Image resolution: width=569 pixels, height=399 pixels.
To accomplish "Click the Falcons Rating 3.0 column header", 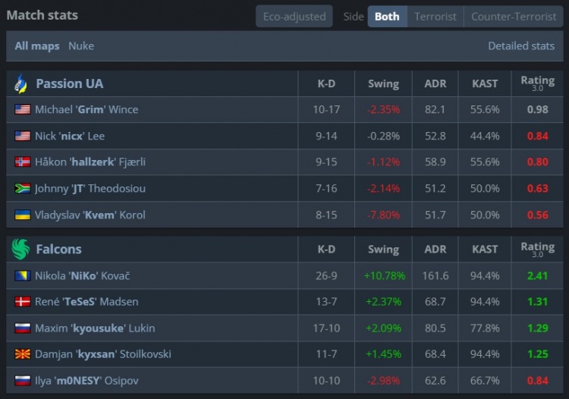I will 537,249.
